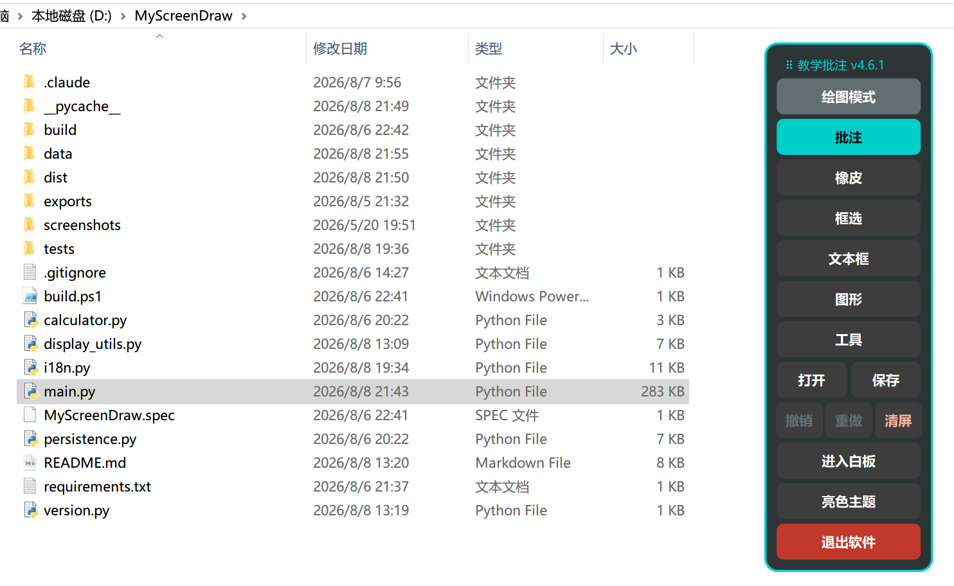This screenshot has width=954, height=586.
Task: Expand the breadcrumb chevron before 本地磁盘 (D:)
Action: 20,16
